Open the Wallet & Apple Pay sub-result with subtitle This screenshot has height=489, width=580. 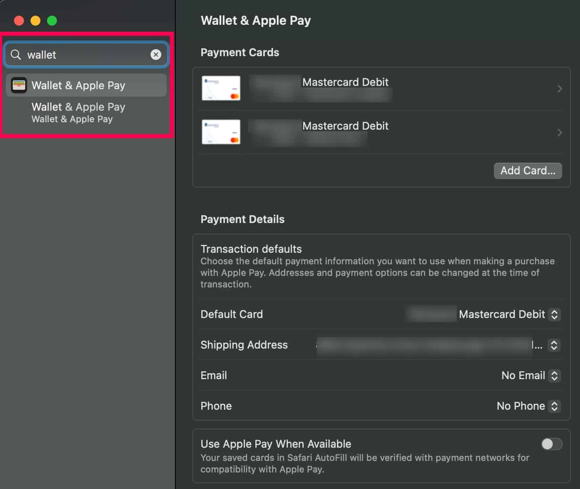click(78, 113)
